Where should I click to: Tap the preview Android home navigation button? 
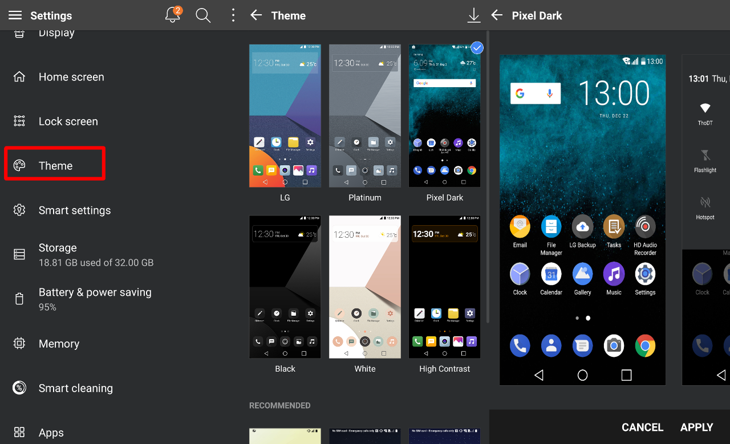click(x=582, y=374)
